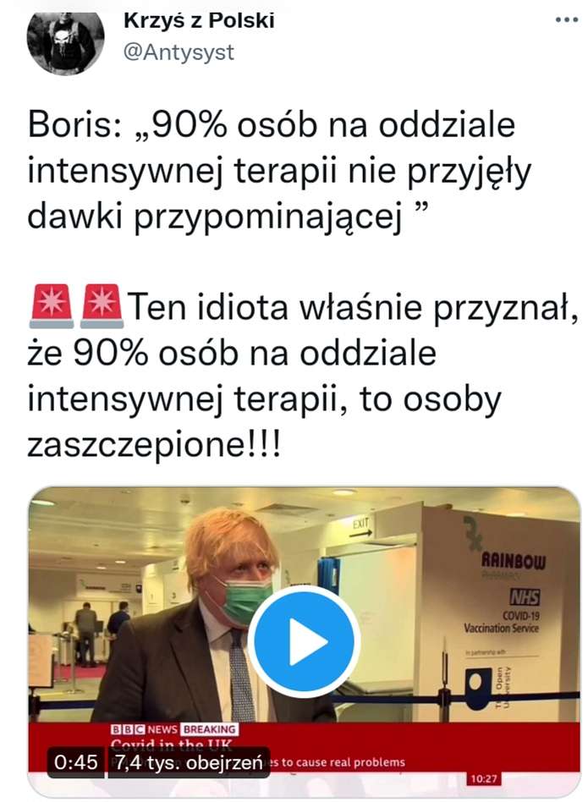Click the 0:45 video duration badge
The height and width of the screenshot is (802, 588).
pos(75,762)
